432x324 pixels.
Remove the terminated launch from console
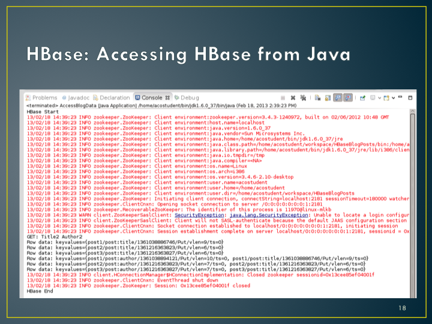click(293, 98)
